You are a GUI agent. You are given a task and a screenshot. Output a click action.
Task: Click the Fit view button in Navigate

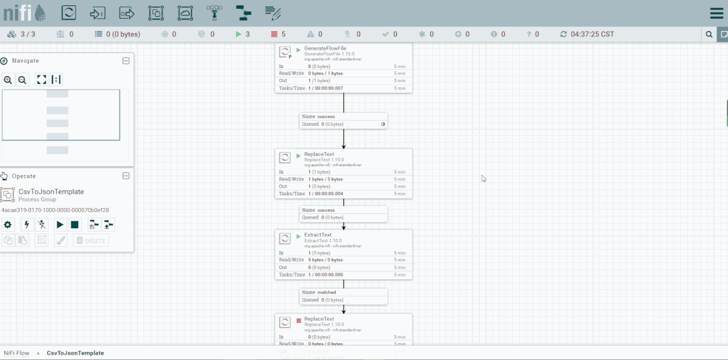[42, 80]
